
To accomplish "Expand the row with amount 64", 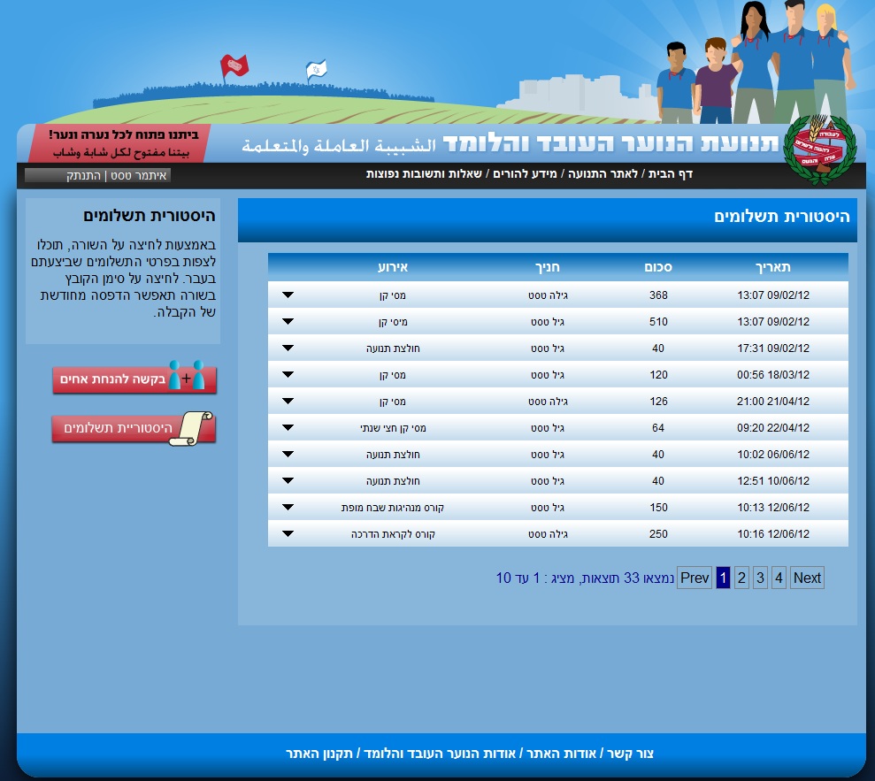I will click(288, 427).
